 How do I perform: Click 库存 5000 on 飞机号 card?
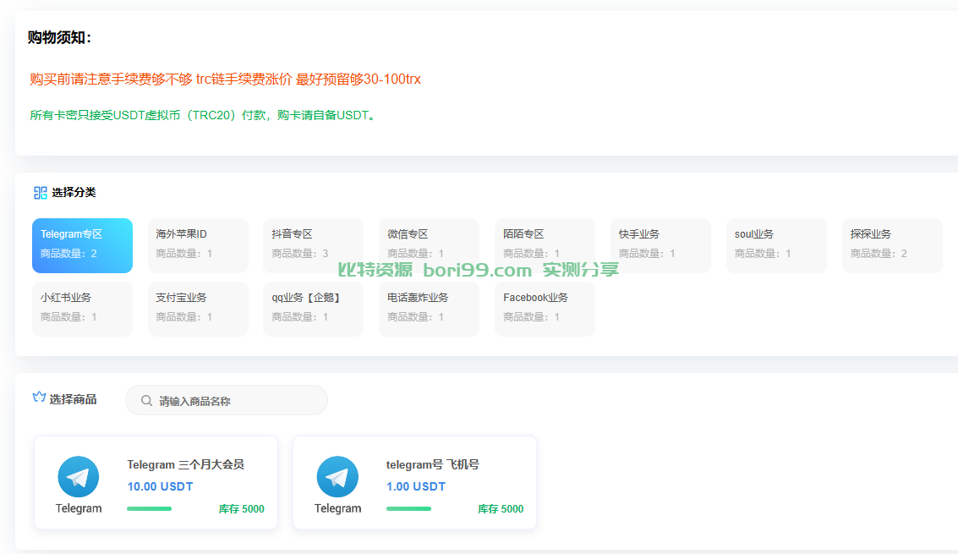coord(501,509)
